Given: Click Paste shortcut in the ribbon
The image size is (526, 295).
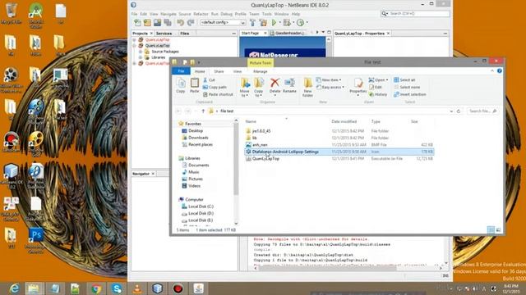Looking at the screenshot, I should tap(218, 95).
